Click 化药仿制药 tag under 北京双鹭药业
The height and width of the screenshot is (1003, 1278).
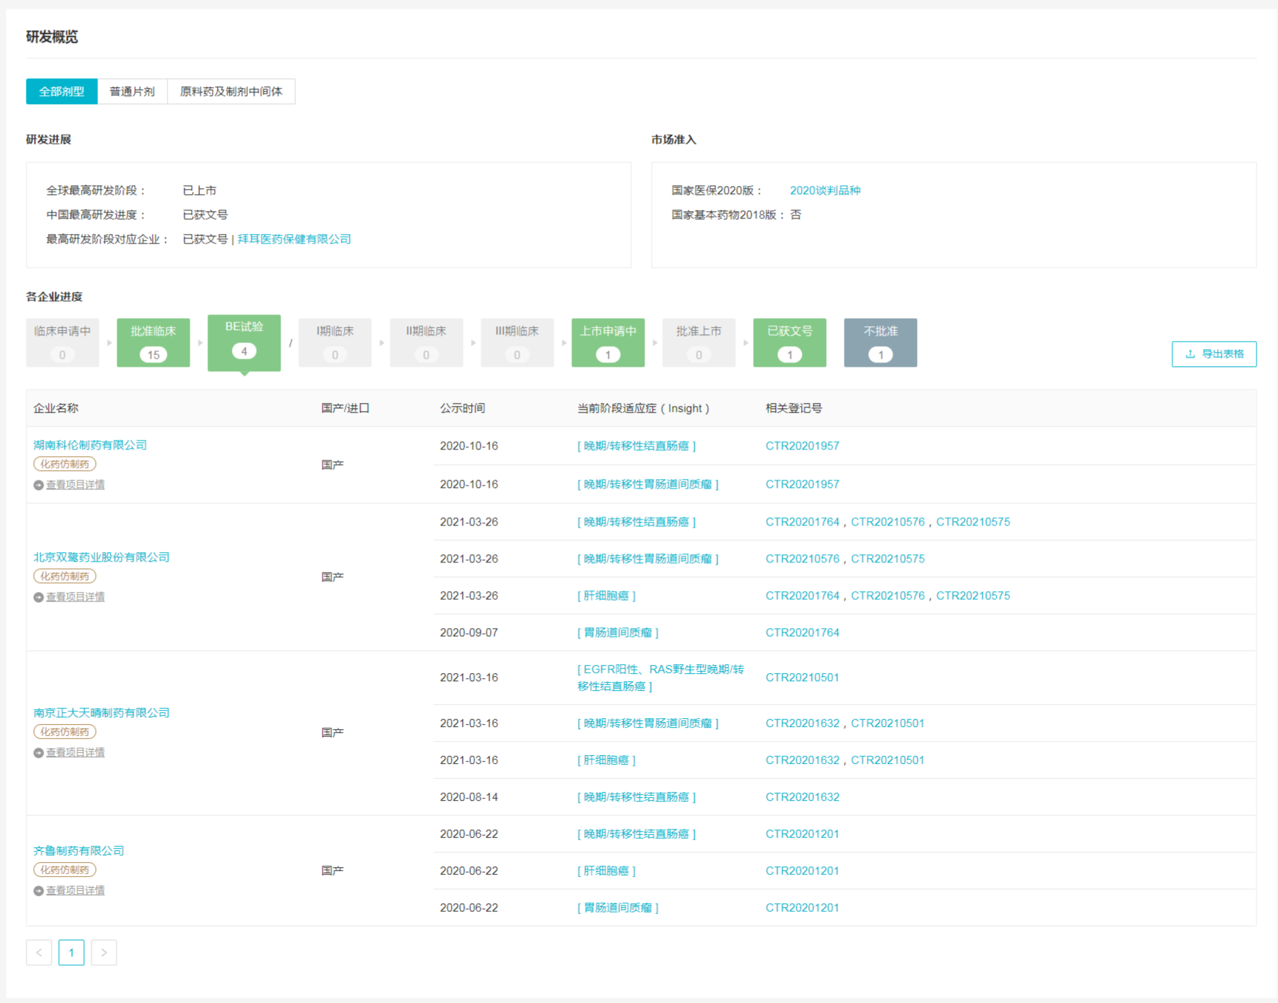click(x=65, y=576)
